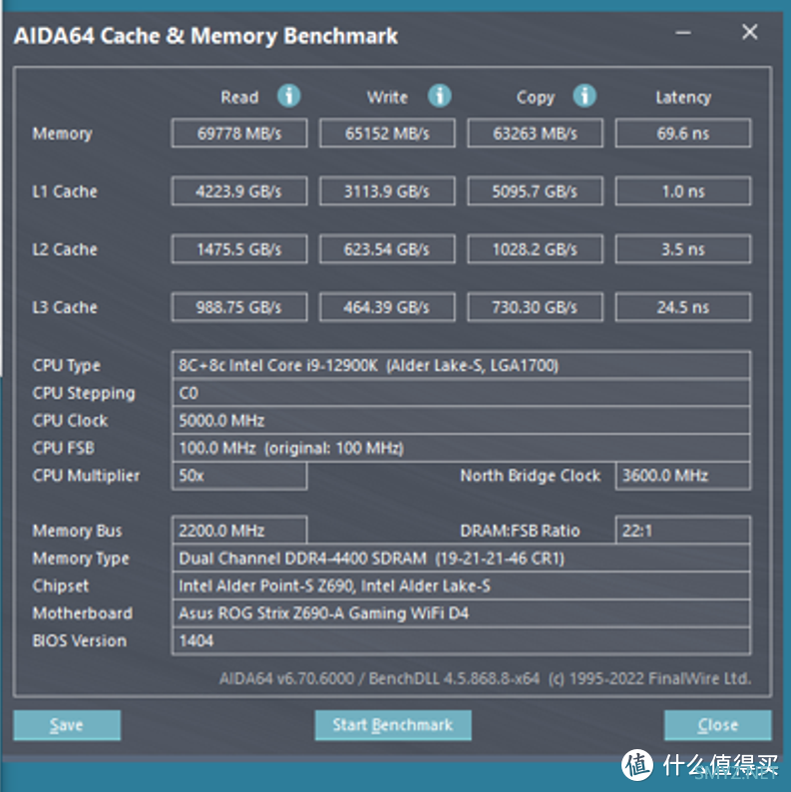Select L1 Cache copy value 5095.7 GB/s
The image size is (791, 792).
click(x=536, y=191)
